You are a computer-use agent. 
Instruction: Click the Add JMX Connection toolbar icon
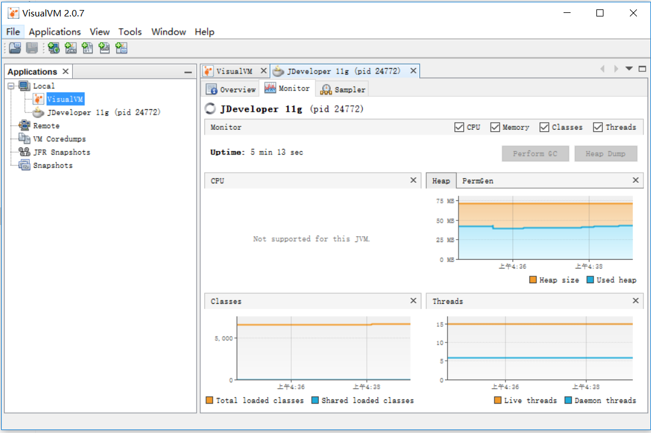click(x=70, y=48)
